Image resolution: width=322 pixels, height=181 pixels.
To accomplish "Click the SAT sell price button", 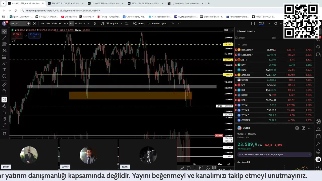I will click(x=17, y=35).
